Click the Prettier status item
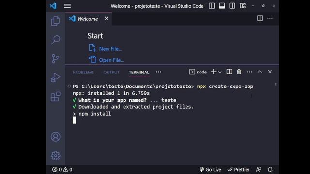 tap(238, 170)
